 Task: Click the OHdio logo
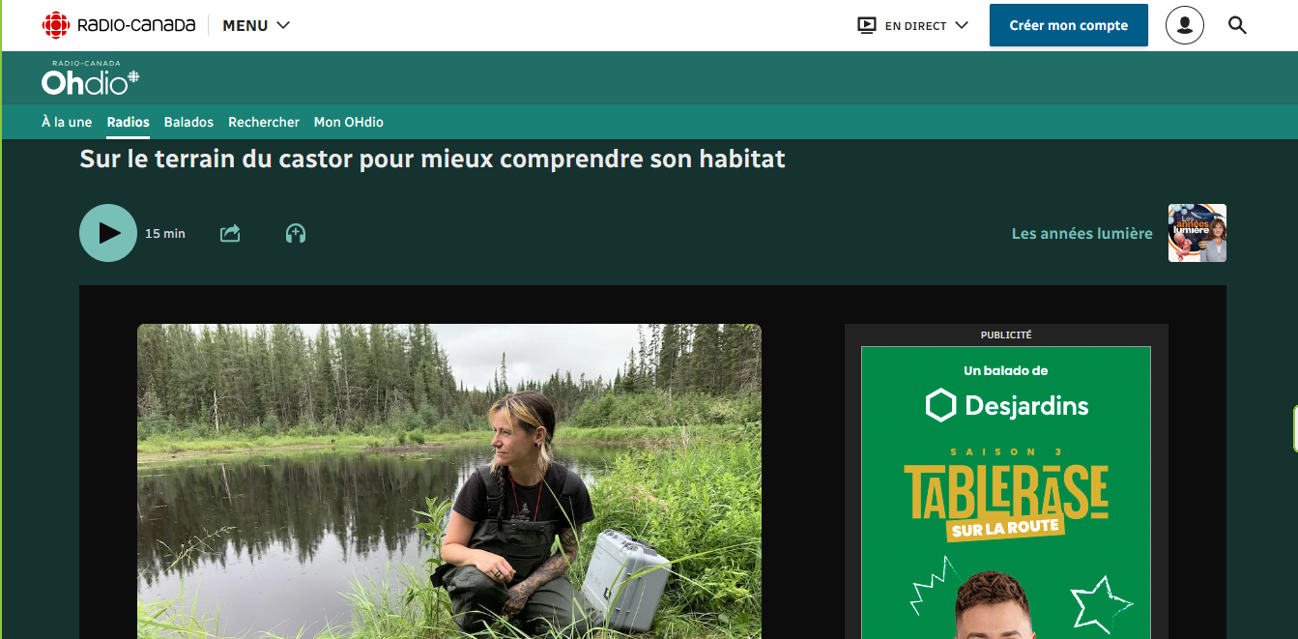pyautogui.click(x=91, y=78)
